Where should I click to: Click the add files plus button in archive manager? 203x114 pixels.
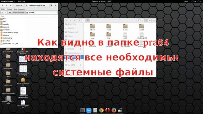click(26, 5)
